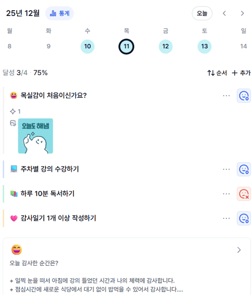Click the image attachment icon beside the sticker
This screenshot has width=252, height=295.
13,123
